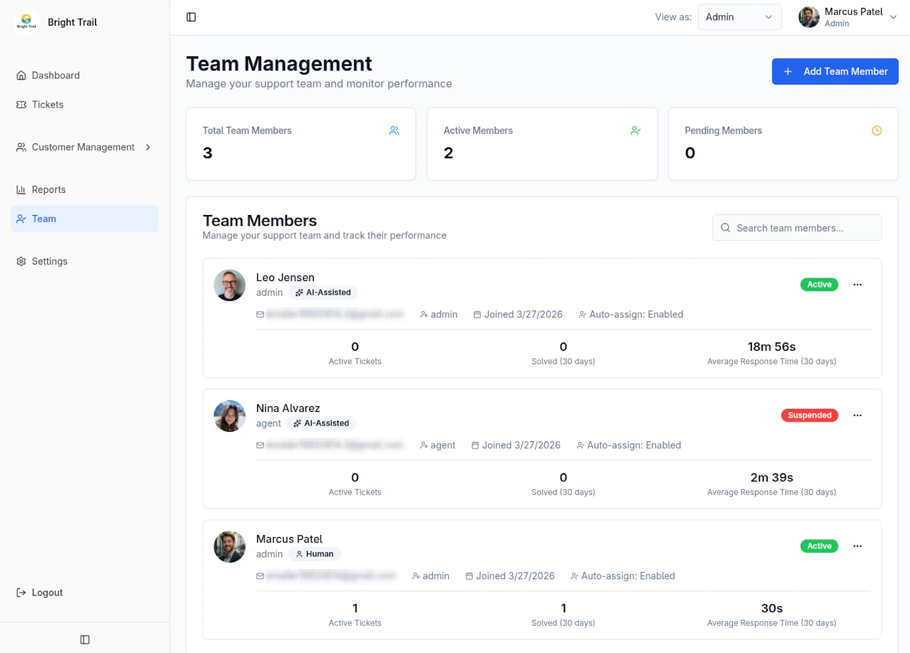910x653 pixels.
Task: Toggle sidebar with top bar panel icon
Action: click(191, 17)
